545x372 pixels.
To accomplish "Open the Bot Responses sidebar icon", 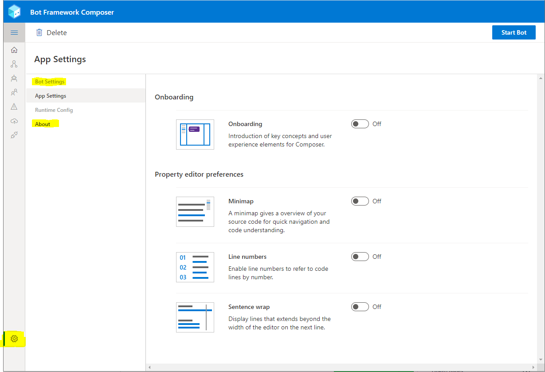I will point(14,79).
